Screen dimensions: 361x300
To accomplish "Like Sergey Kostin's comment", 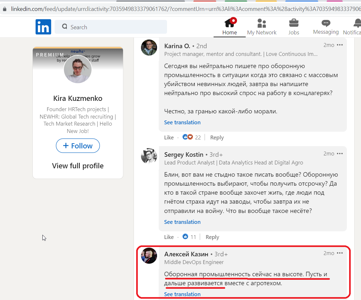I will click(x=169, y=237).
